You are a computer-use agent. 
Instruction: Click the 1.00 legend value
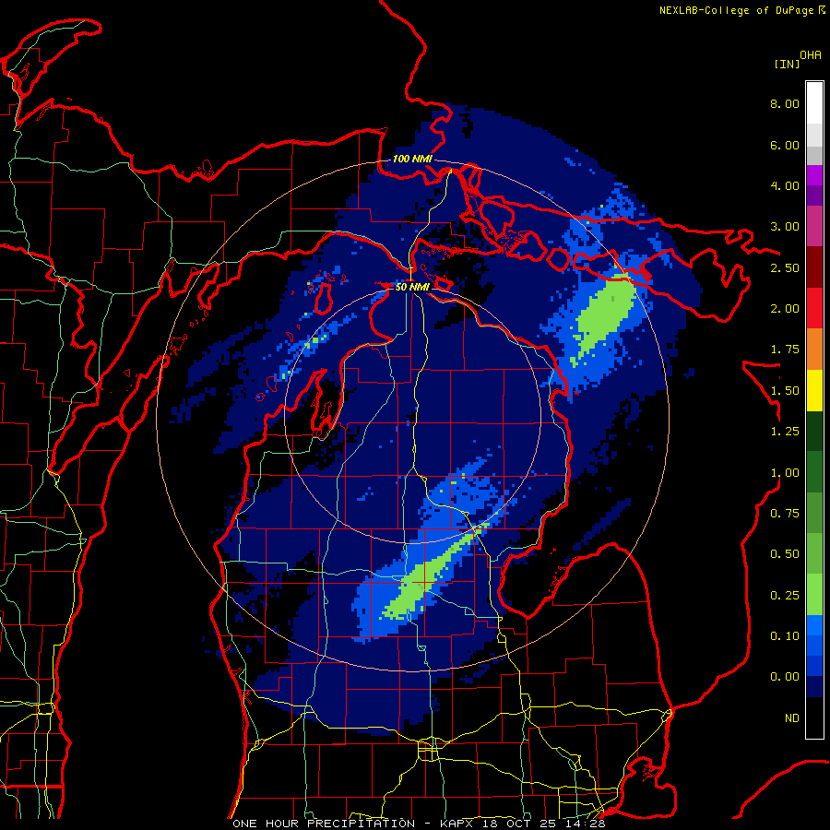click(785, 473)
